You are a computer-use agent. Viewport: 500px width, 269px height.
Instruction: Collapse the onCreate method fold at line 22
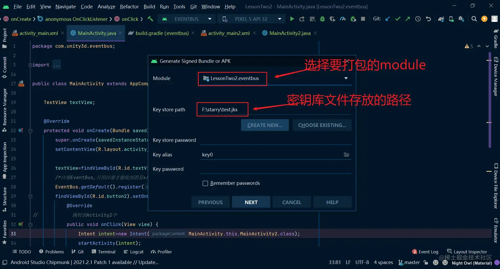click(x=30, y=131)
